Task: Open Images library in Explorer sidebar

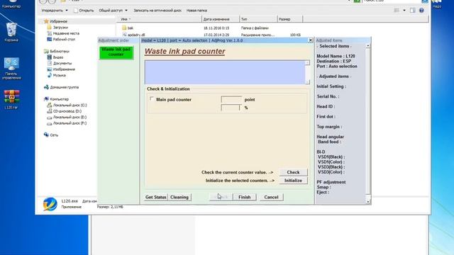Action: 64,69
